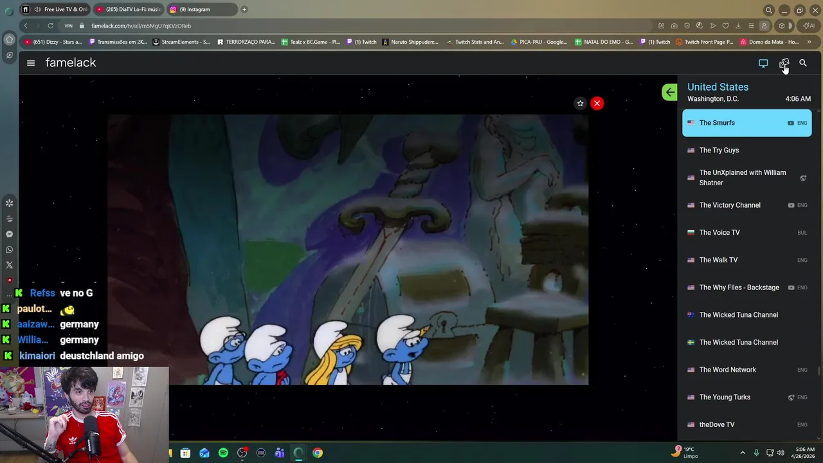Open the Naruto Shippuden bookmark
This screenshot has height=463, width=823.
tap(410, 42)
